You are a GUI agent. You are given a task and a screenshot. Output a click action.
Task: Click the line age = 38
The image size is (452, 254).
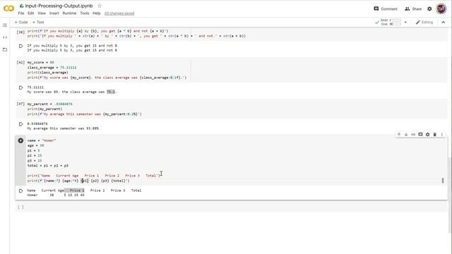tap(35, 145)
